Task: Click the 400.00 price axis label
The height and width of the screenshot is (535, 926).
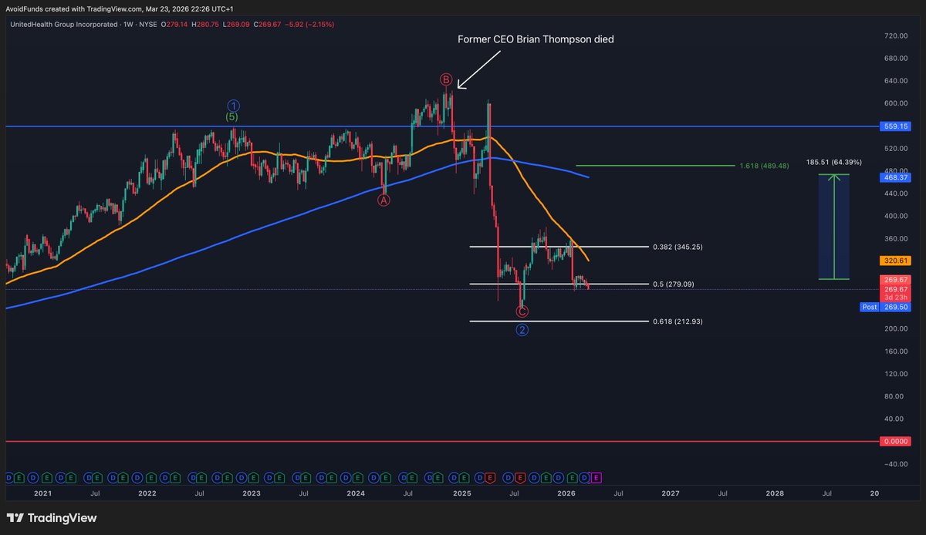Action: (896, 217)
